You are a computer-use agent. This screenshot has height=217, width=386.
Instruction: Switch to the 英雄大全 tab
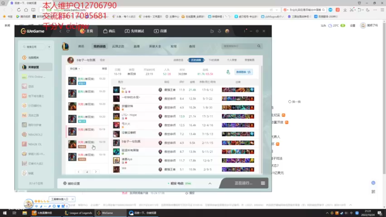coord(155,46)
